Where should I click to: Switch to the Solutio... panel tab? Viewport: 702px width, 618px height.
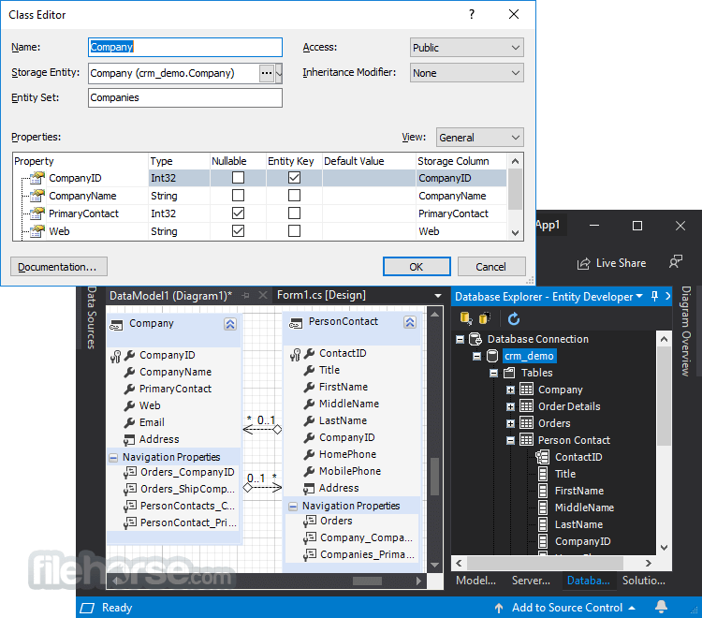click(x=643, y=581)
